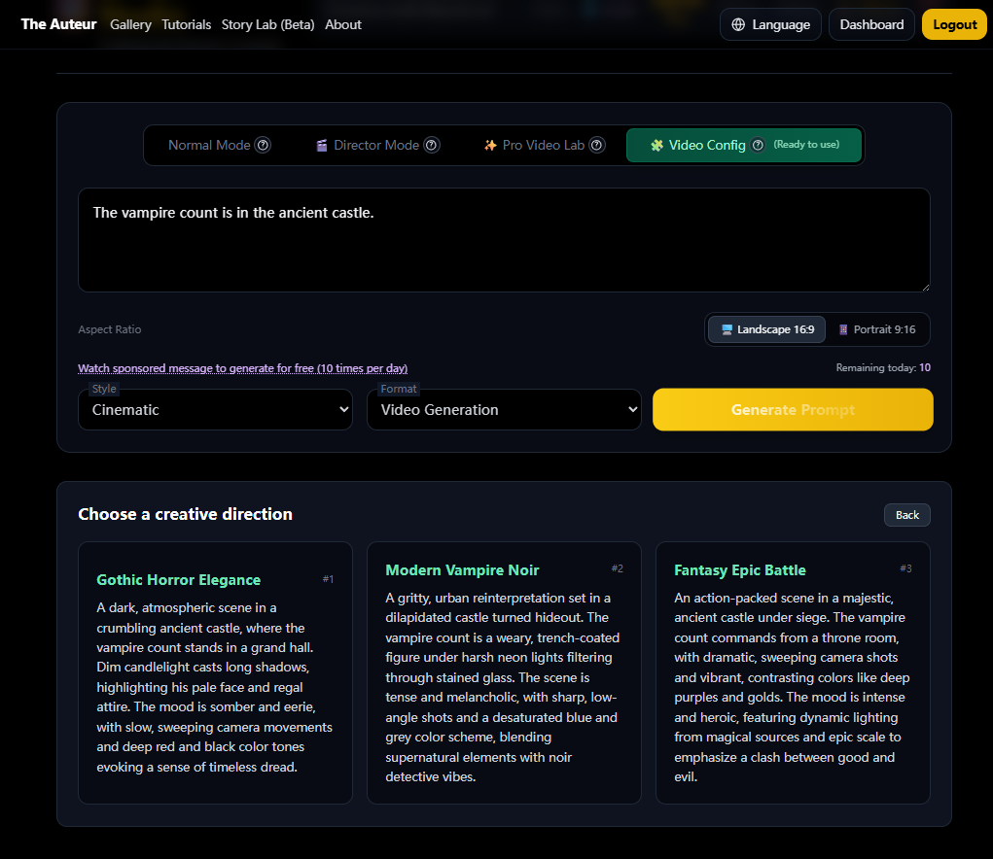The height and width of the screenshot is (859, 993).
Task: Select the Video Config tab
Action: pyautogui.click(x=744, y=145)
